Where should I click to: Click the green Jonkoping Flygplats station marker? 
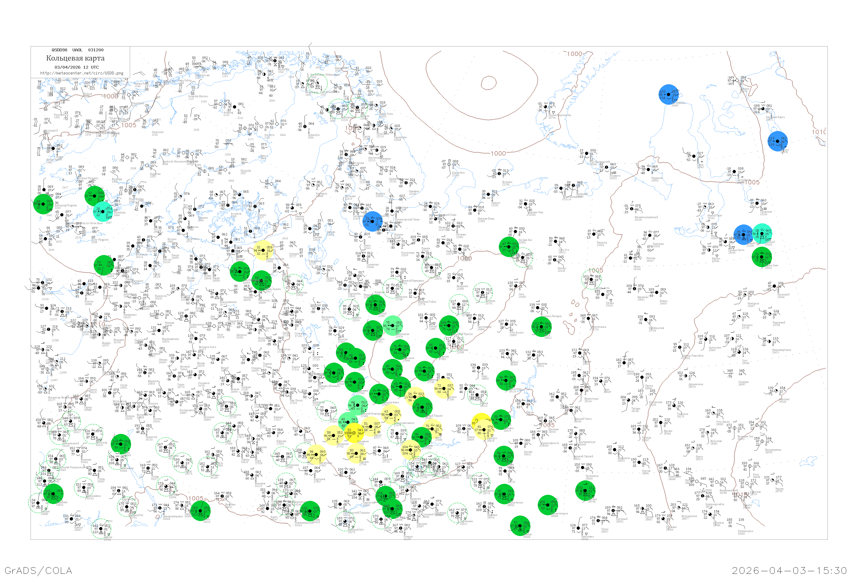click(44, 204)
